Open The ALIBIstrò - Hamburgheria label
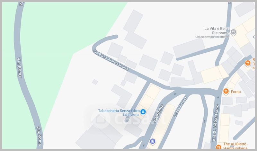 click(236, 146)
